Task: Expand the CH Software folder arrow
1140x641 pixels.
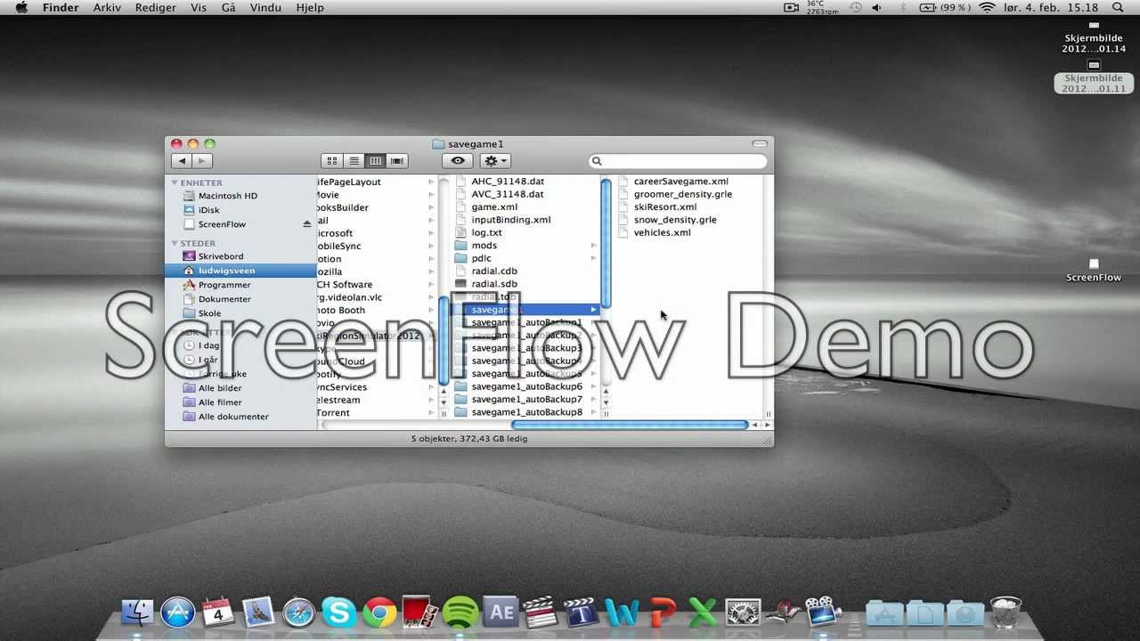Action: [431, 285]
